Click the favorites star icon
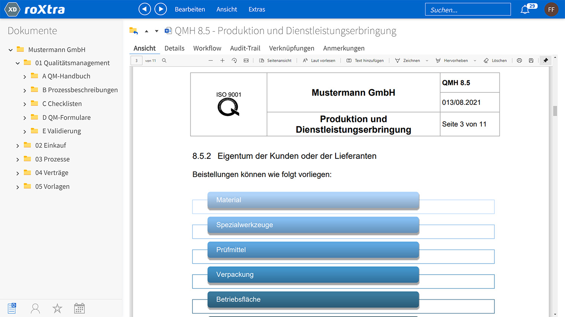The height and width of the screenshot is (317, 565). click(x=57, y=308)
